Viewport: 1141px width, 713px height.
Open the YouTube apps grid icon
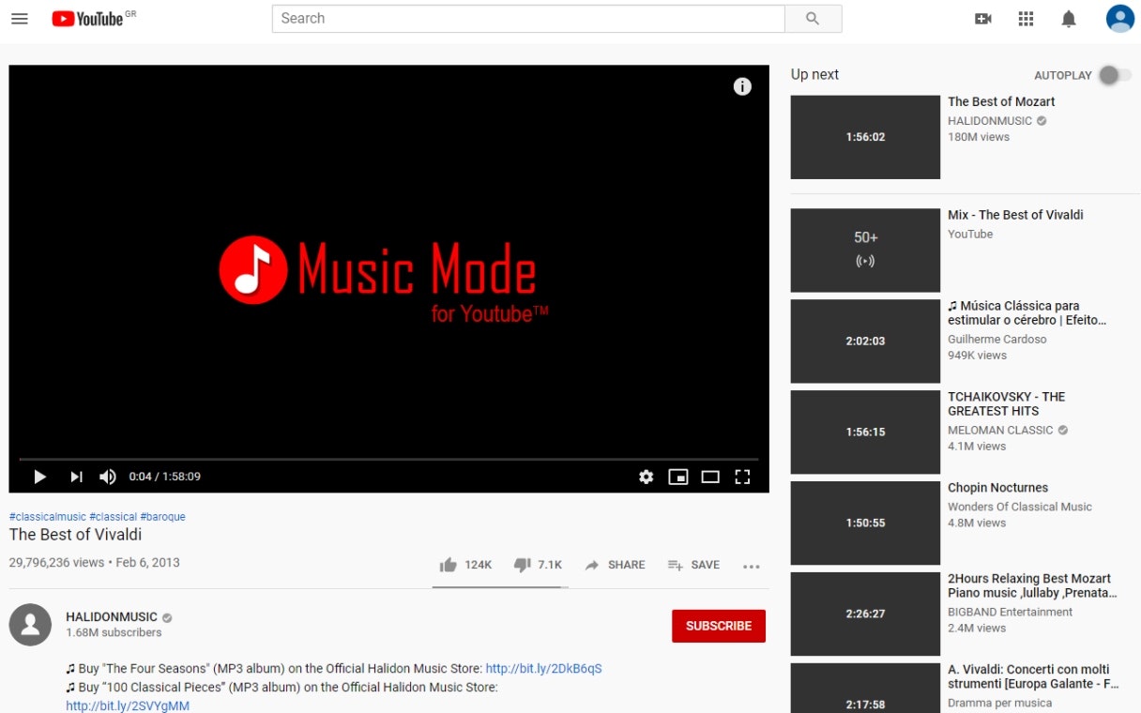pyautogui.click(x=1026, y=18)
